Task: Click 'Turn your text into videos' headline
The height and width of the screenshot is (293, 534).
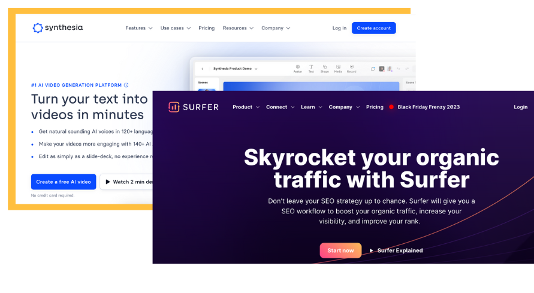Action: tap(89, 107)
